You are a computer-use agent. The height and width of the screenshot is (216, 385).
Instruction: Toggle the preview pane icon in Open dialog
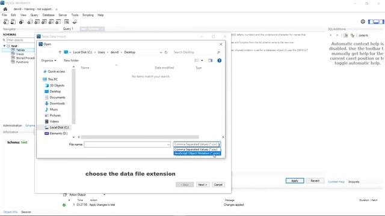tap(210, 61)
